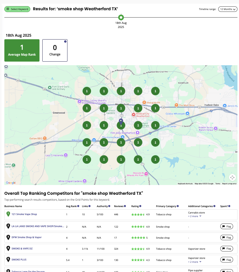This screenshot has width=239, height=272.
Task: Click the Reviews column info icon
Action: click(x=125, y=206)
